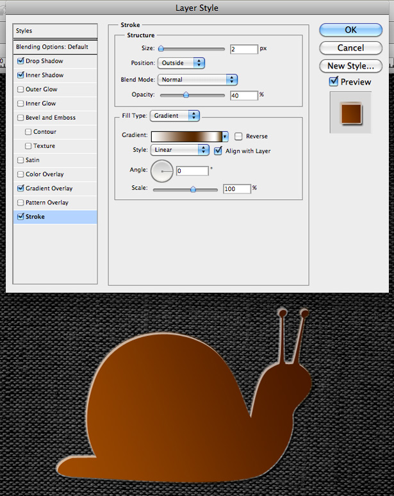Click the stroke Size input field
394x496 pixels.
pos(244,49)
